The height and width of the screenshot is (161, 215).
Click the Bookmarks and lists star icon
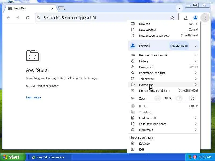click(x=133, y=73)
